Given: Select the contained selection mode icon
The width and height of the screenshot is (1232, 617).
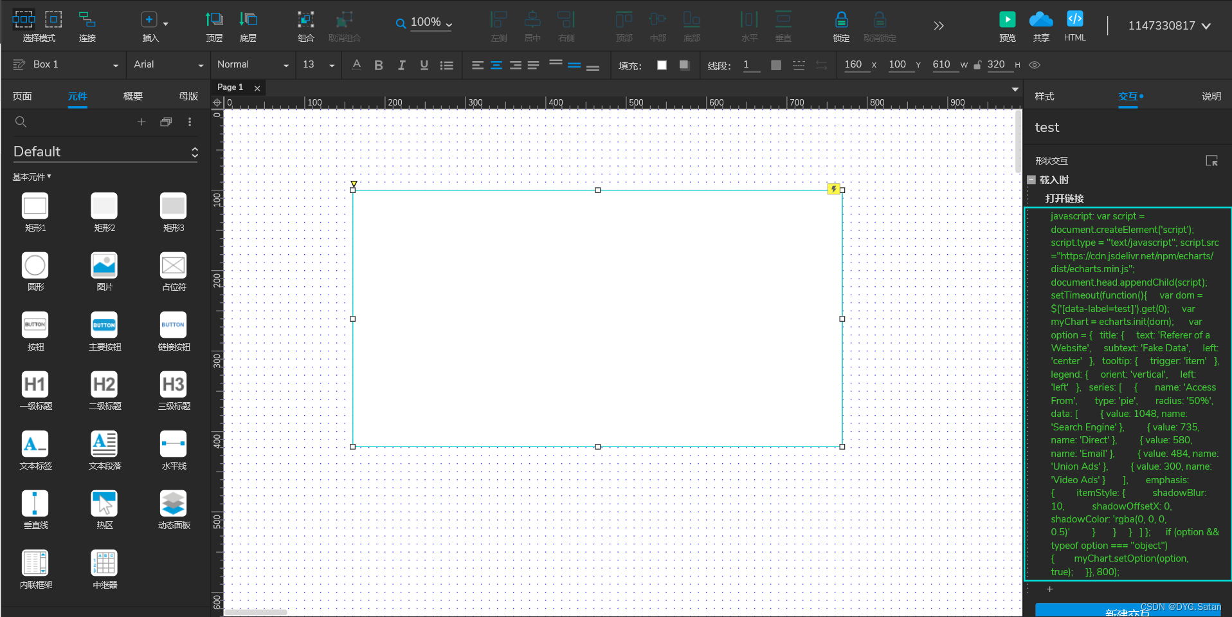Looking at the screenshot, I should (x=53, y=19).
